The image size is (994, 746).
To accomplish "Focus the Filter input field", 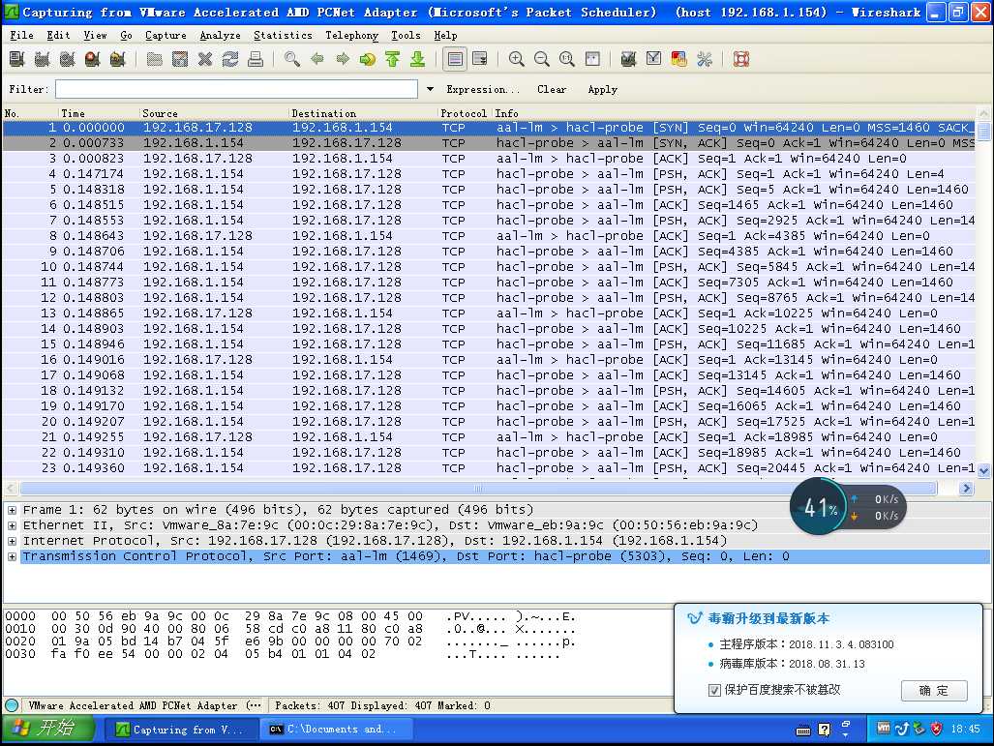I will coord(236,89).
